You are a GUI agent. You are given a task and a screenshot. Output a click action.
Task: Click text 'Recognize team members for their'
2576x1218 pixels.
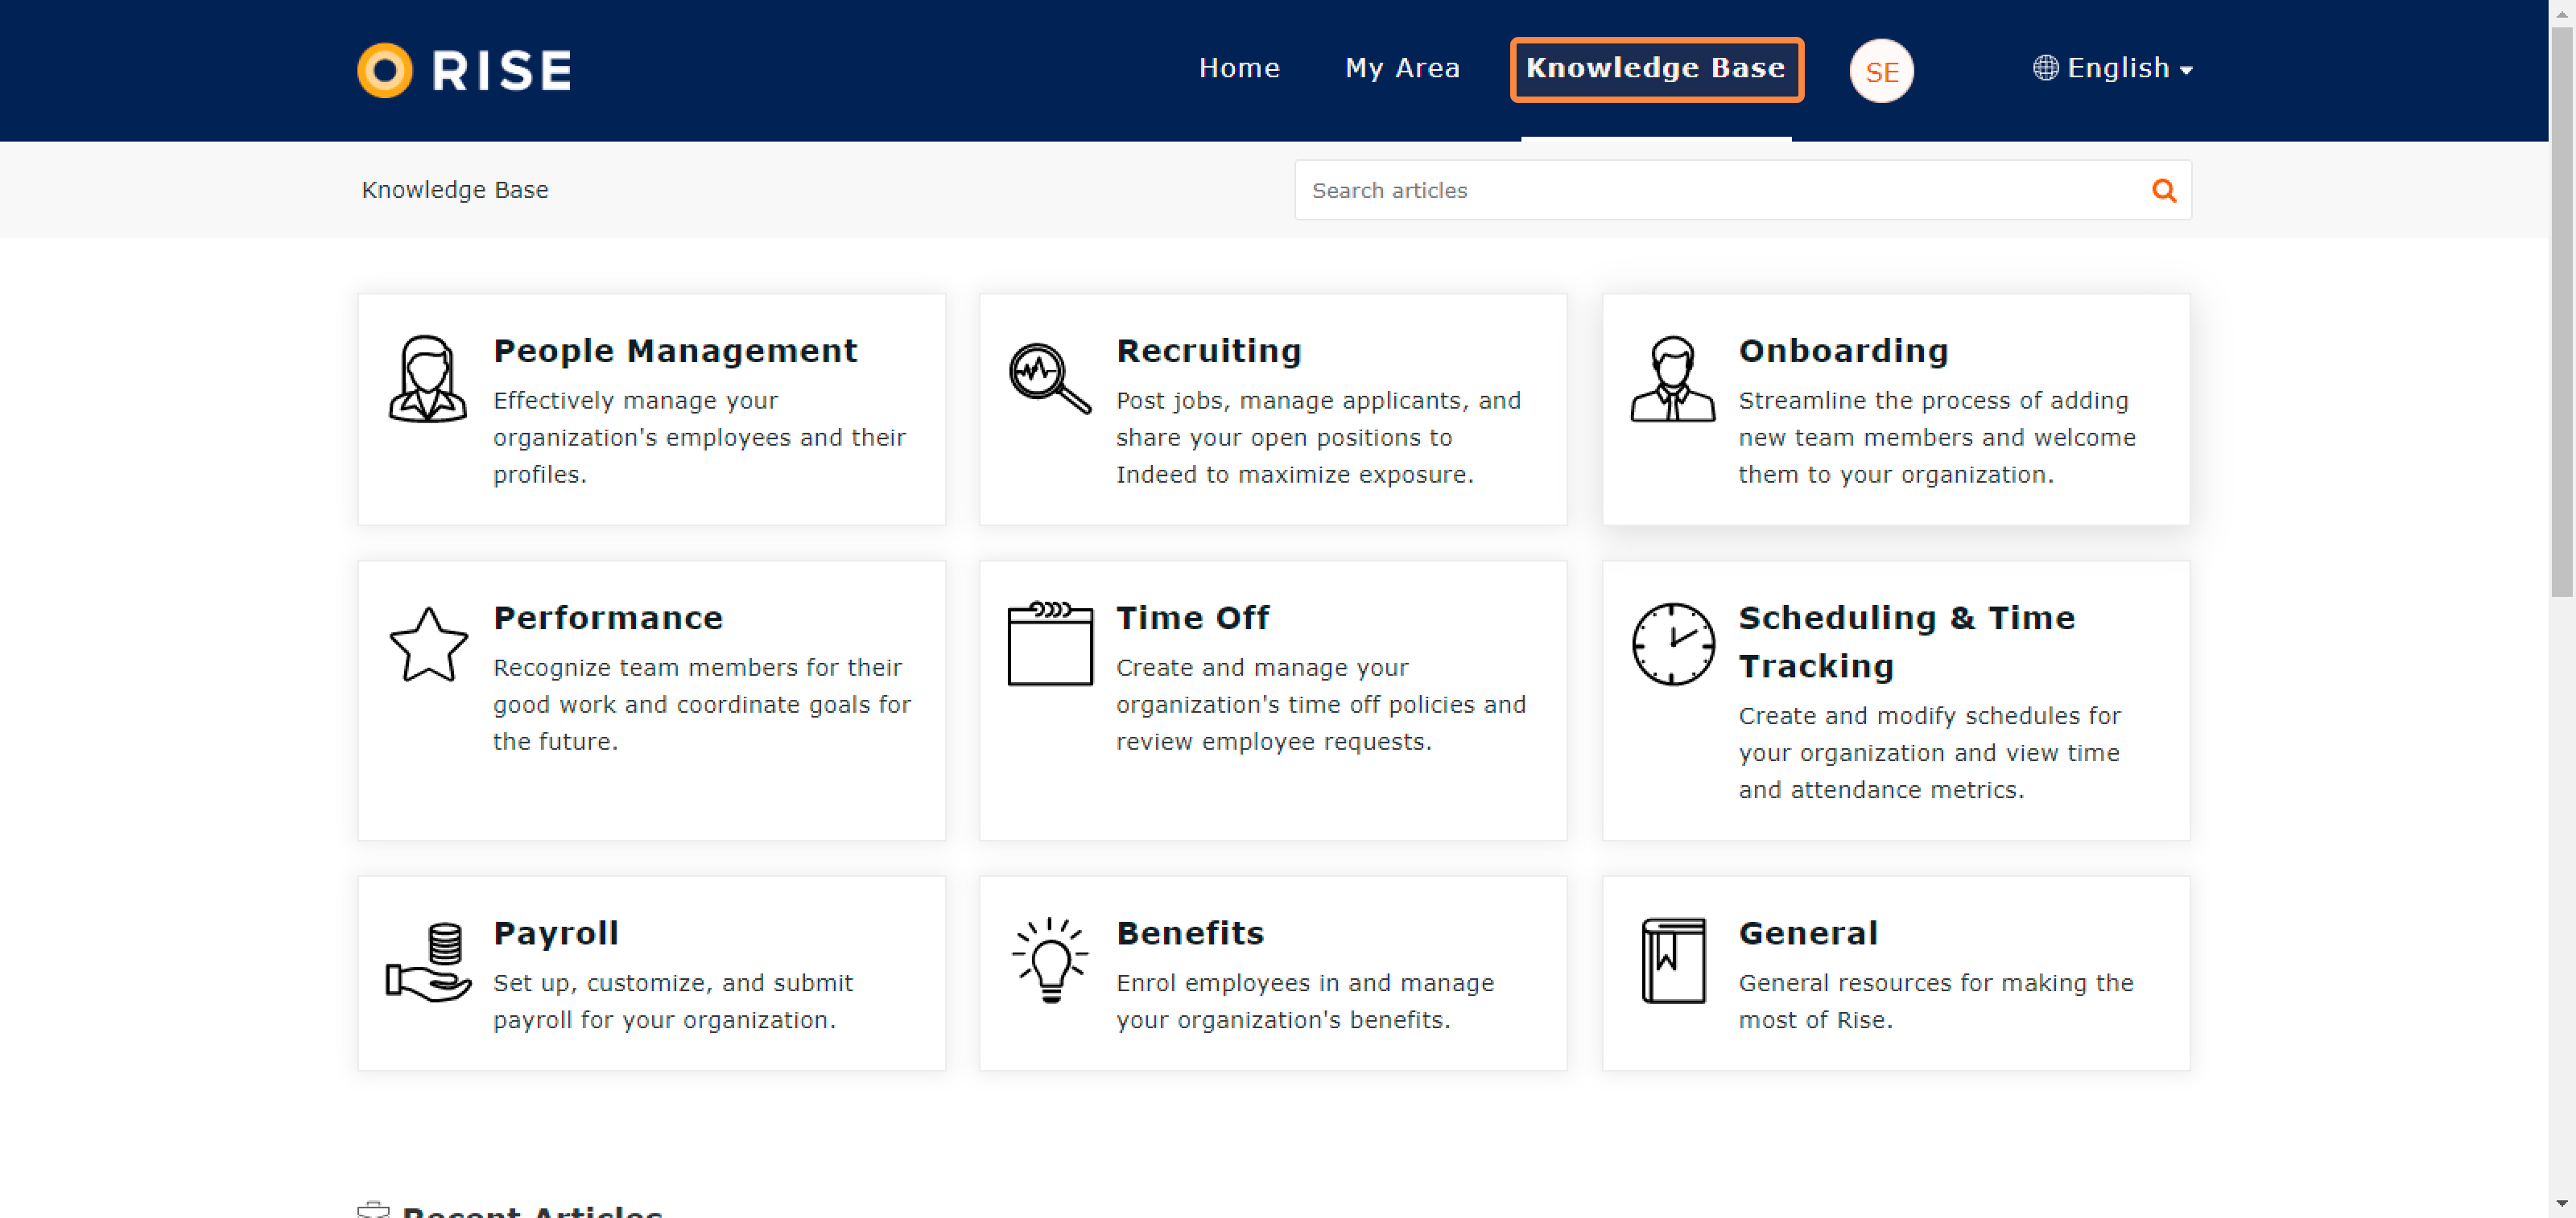point(697,668)
